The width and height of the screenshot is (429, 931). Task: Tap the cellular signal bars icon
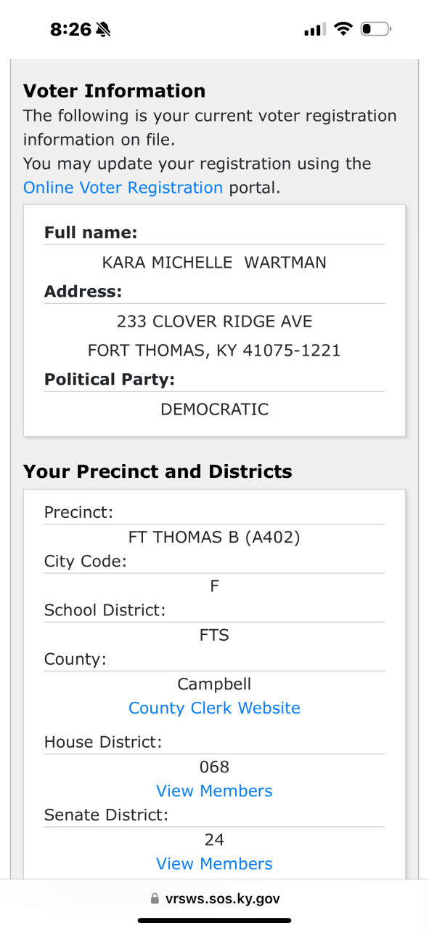click(315, 30)
